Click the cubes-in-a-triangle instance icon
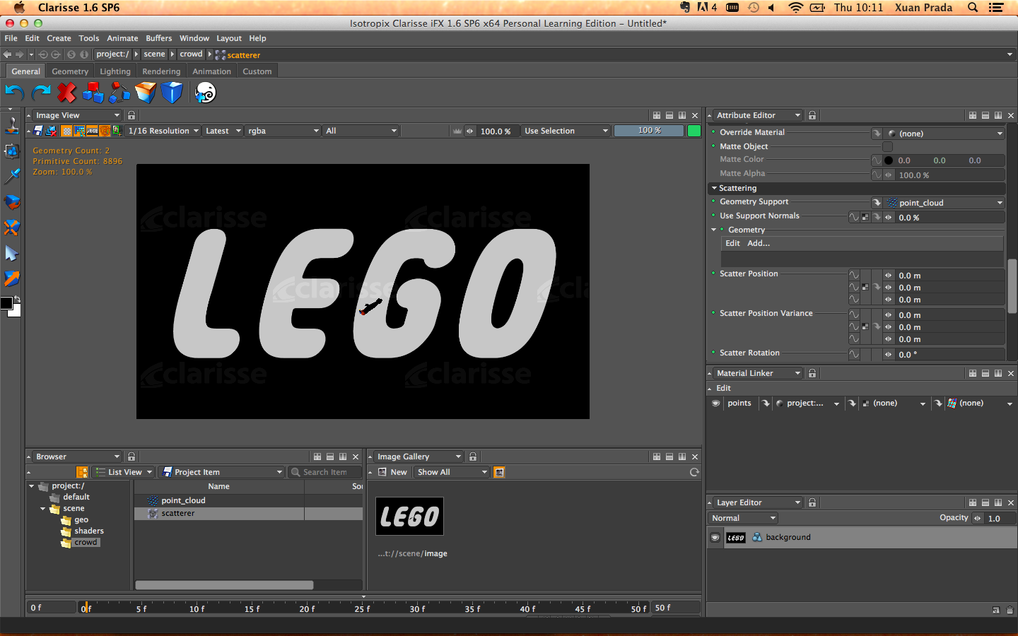Viewport: 1018px width, 636px height. pyautogui.click(x=119, y=93)
